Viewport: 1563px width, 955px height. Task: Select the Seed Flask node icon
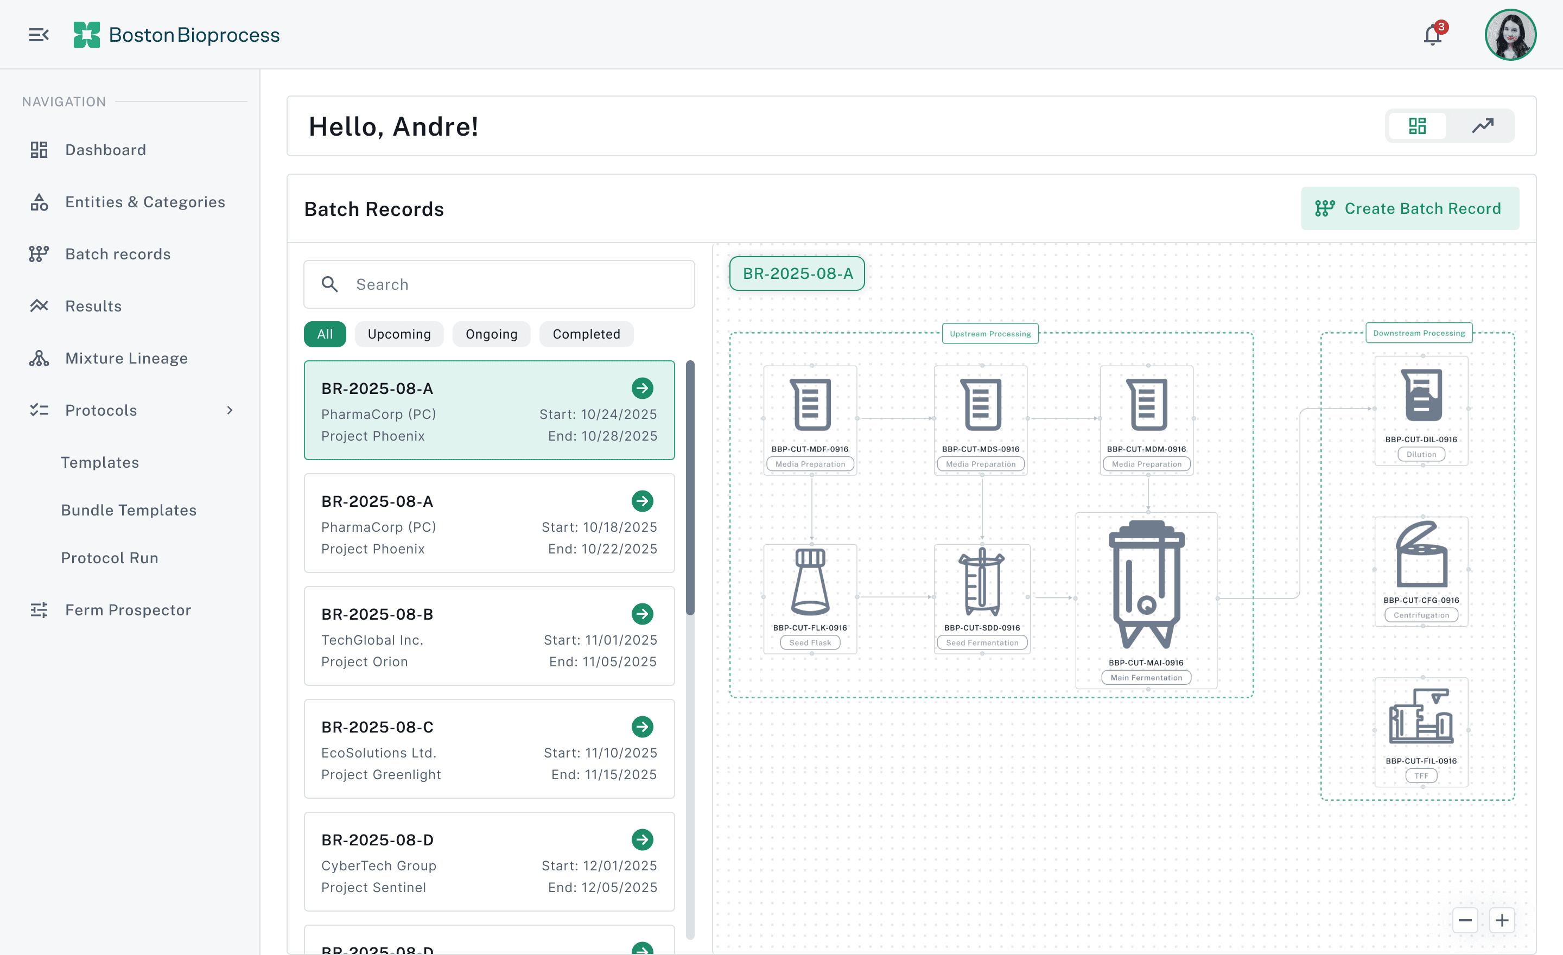[810, 582]
